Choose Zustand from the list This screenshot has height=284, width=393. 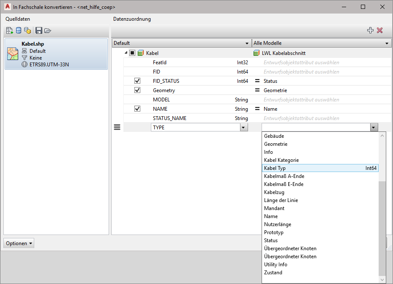320,272
